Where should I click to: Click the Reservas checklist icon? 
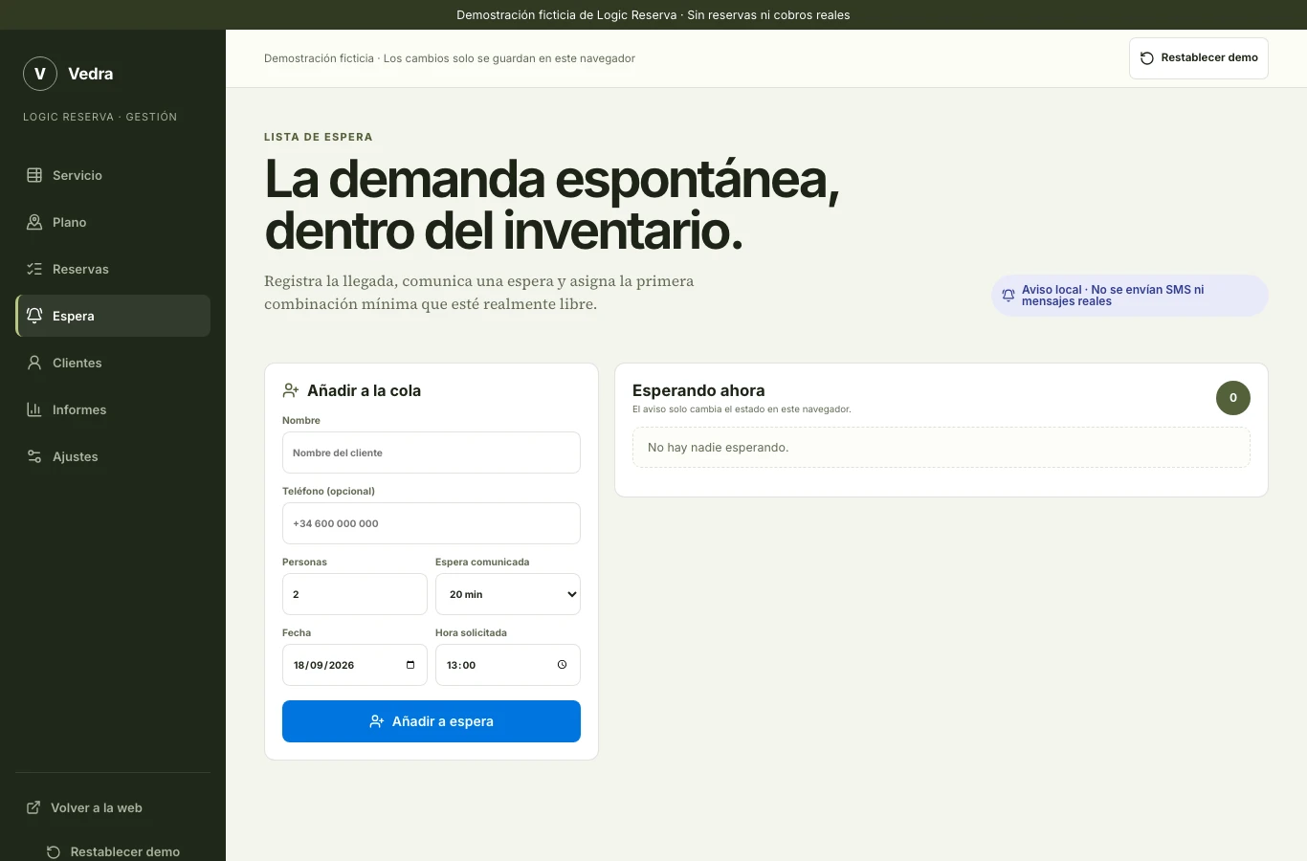pos(34,269)
